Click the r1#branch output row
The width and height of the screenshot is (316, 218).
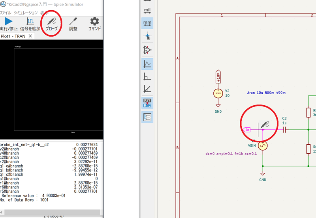pyautogui.click(x=49, y=183)
